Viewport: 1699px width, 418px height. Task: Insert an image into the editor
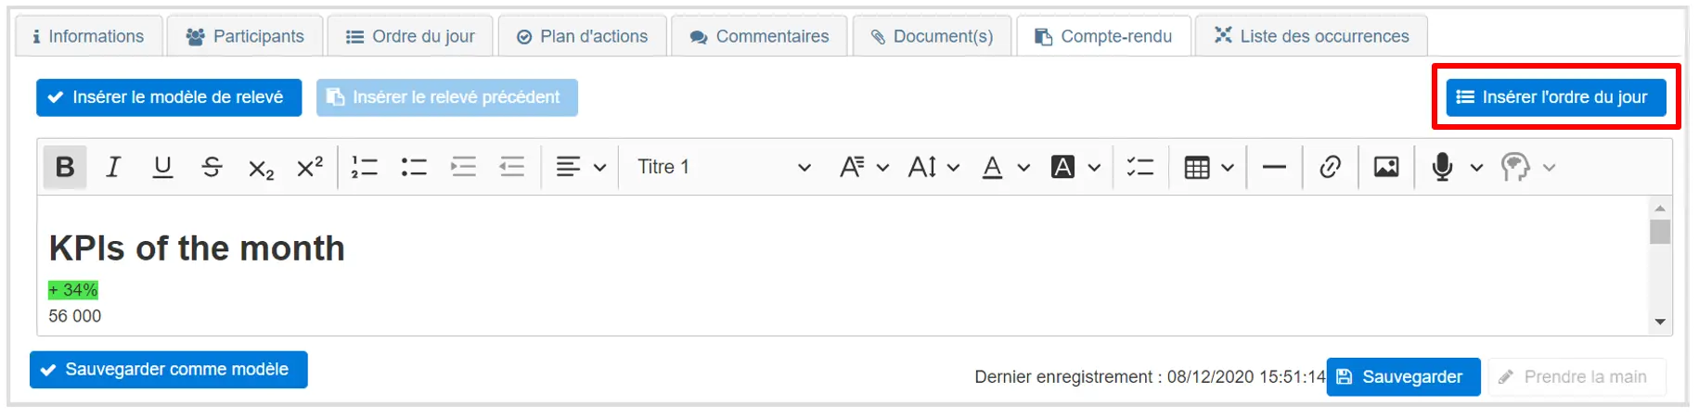tap(1386, 167)
